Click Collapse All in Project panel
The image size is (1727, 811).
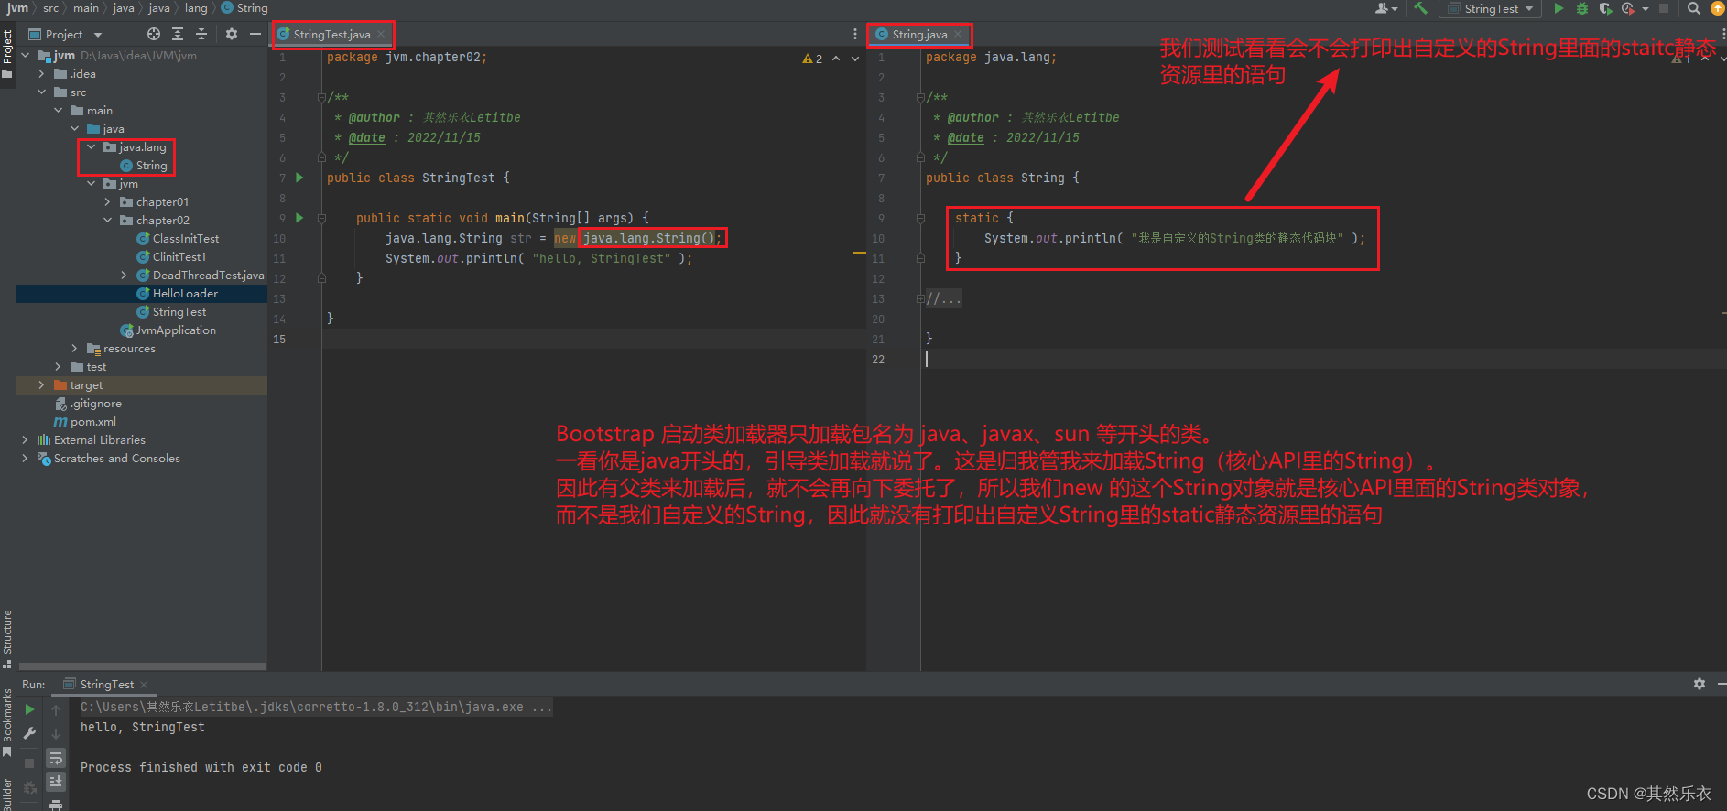point(201,34)
